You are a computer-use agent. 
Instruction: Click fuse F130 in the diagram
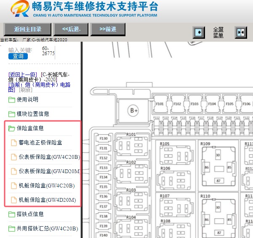(104, 139)
